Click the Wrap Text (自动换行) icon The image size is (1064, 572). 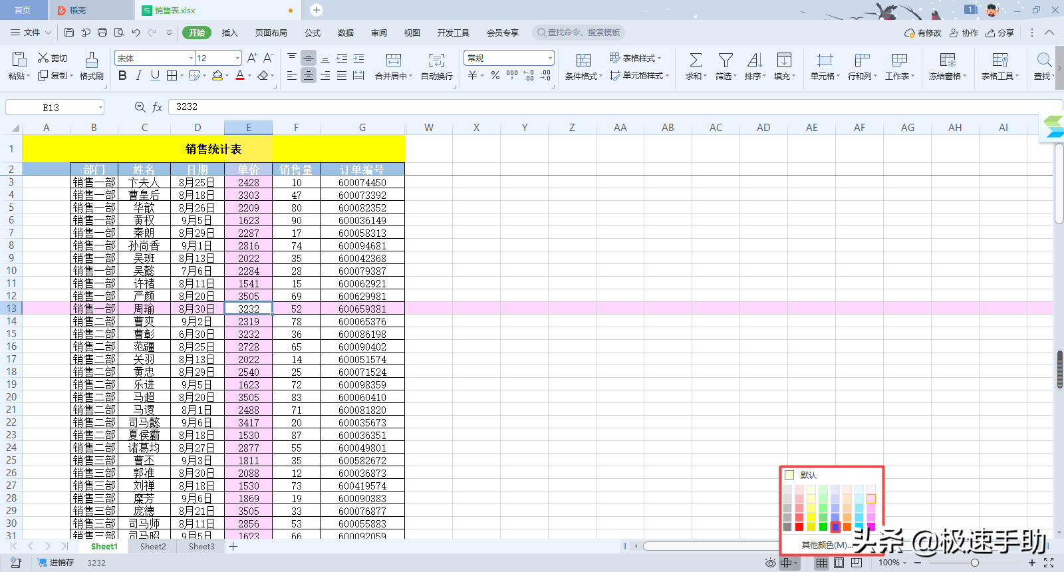437,60
